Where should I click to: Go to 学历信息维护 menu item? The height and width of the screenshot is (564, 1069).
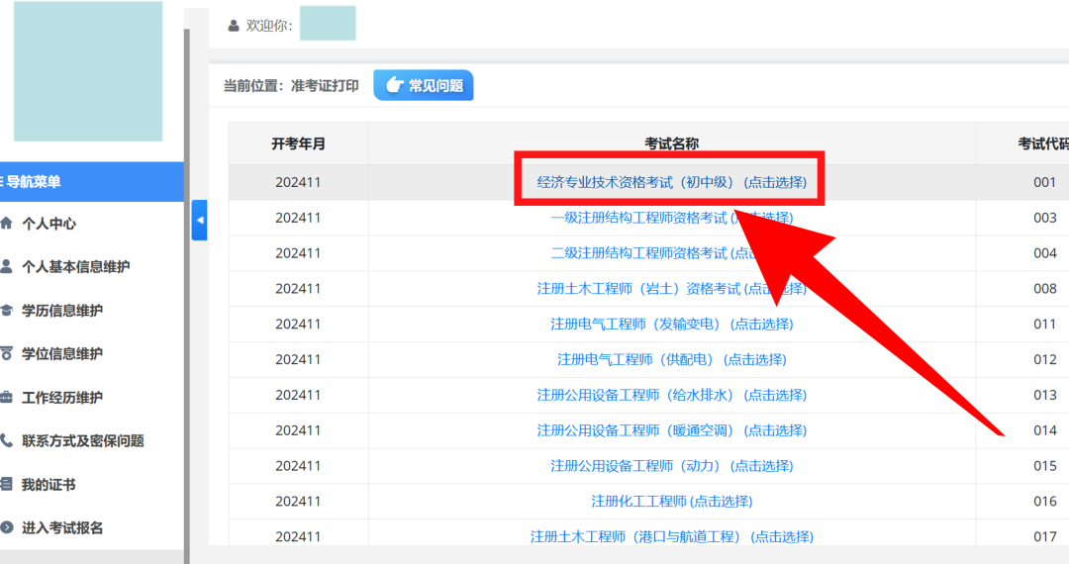tap(61, 311)
